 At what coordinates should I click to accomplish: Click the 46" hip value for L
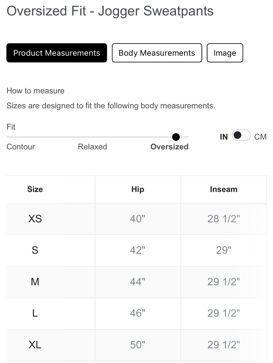138,313
